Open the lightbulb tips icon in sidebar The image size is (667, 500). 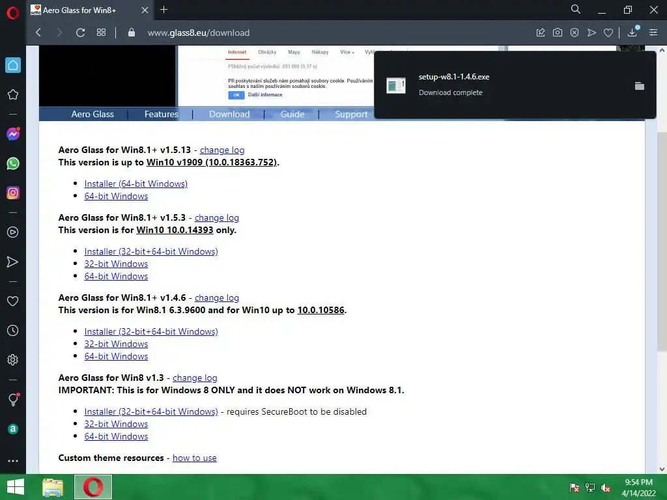coord(13,399)
